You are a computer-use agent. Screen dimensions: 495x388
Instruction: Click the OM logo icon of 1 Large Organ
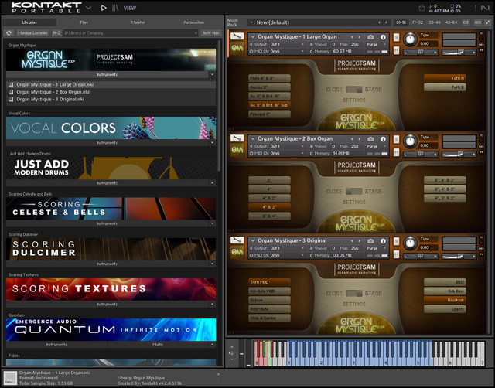pyautogui.click(x=237, y=48)
